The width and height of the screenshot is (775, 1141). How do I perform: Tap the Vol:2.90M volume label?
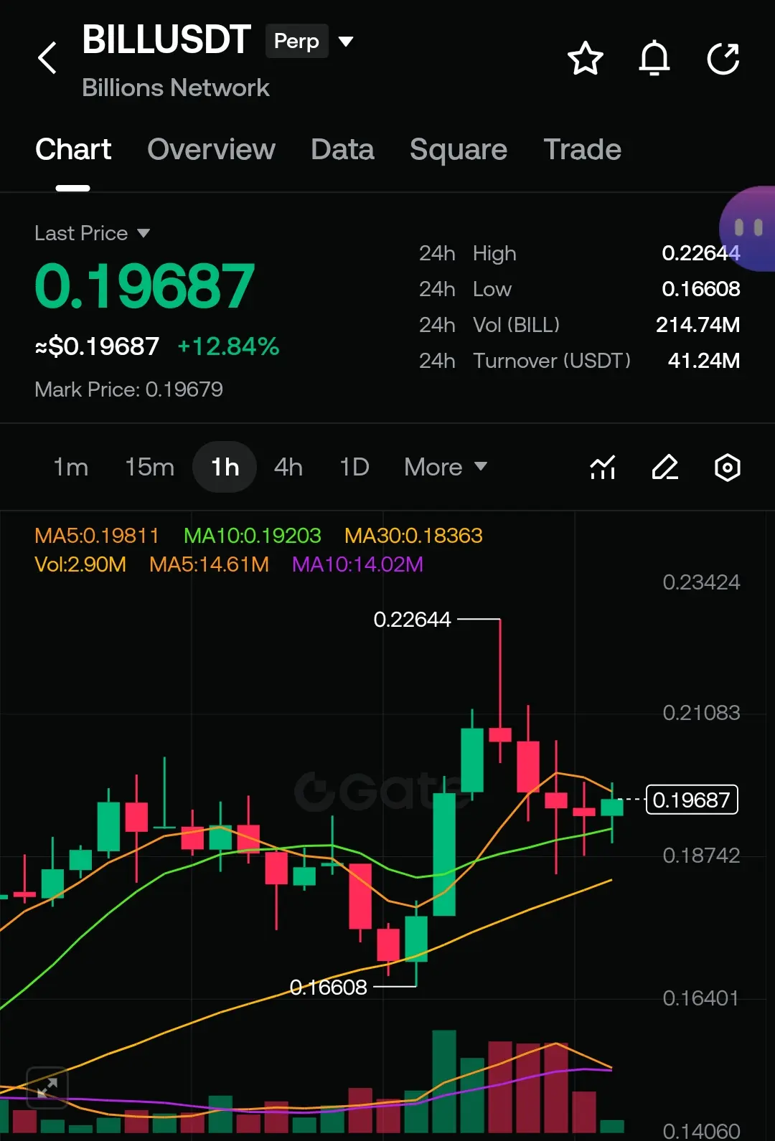(x=80, y=564)
